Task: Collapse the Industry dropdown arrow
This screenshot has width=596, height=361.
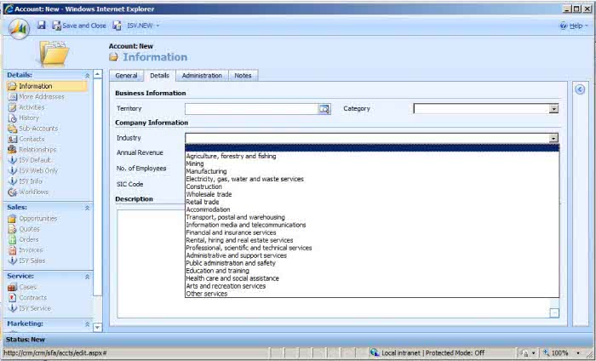Action: point(553,138)
